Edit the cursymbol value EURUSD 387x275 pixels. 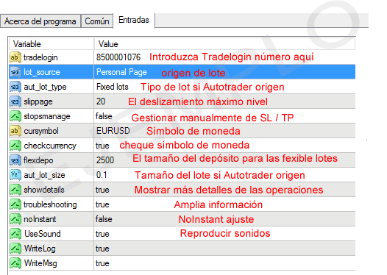(x=113, y=131)
